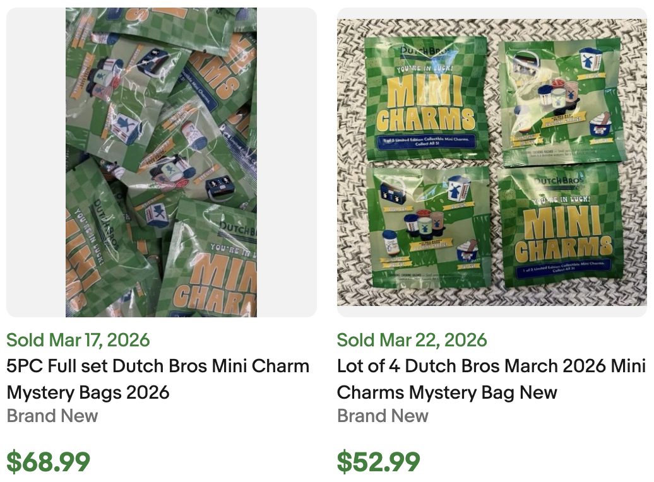Check sale date of the $68.99 item
The height and width of the screenshot is (482, 654).
point(78,341)
